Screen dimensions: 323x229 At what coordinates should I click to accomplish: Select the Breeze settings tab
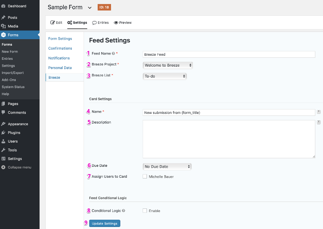55,78
